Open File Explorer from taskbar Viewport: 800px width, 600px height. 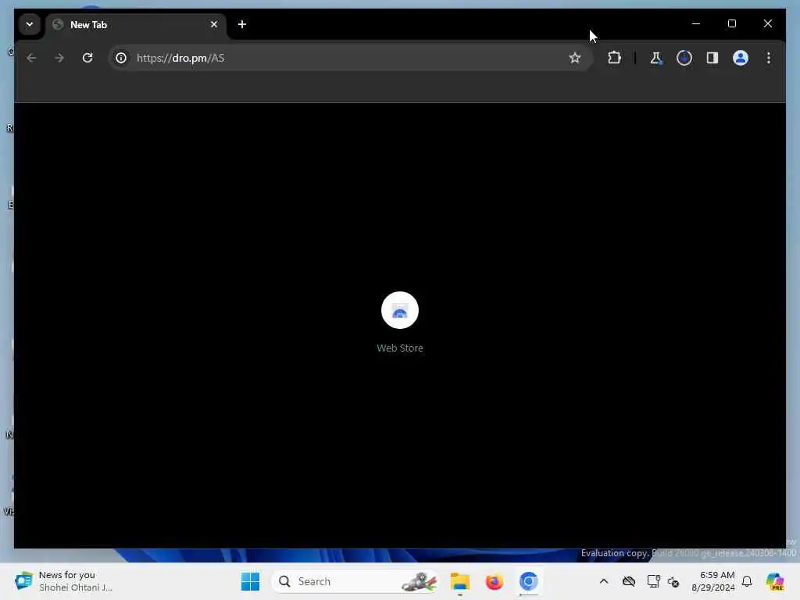459,581
